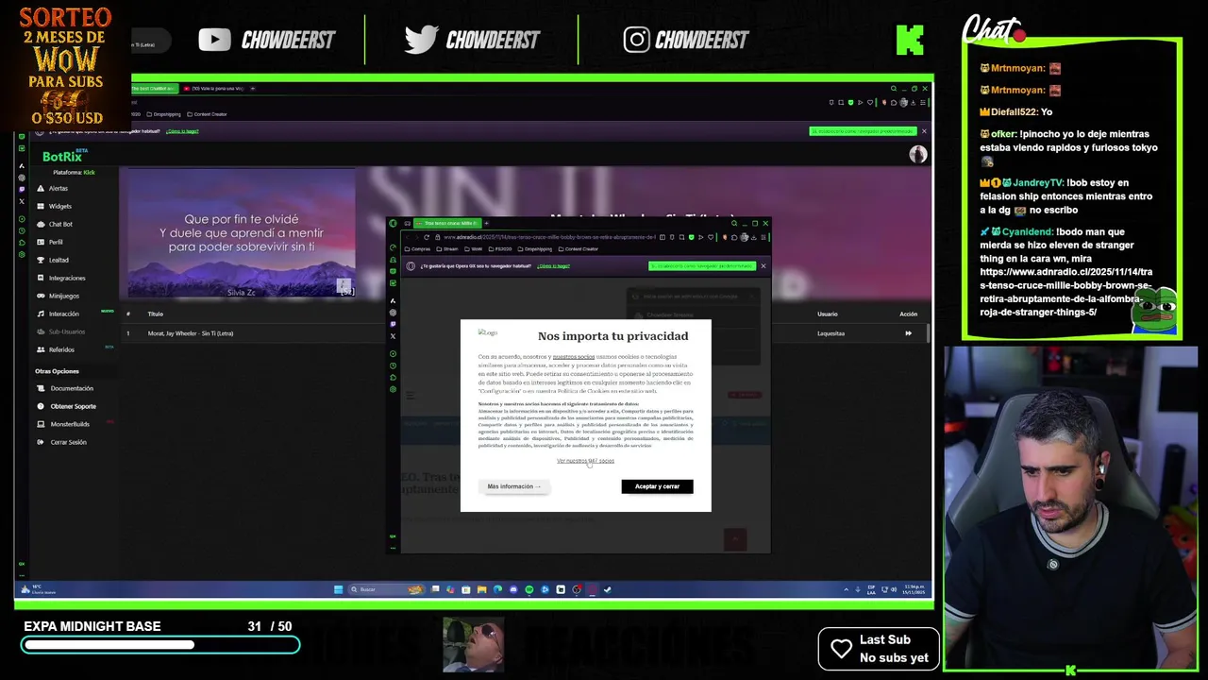The image size is (1208, 680).
Task: Click ¿Cómo lo hago? link in front Opera
Action: pyautogui.click(x=553, y=266)
